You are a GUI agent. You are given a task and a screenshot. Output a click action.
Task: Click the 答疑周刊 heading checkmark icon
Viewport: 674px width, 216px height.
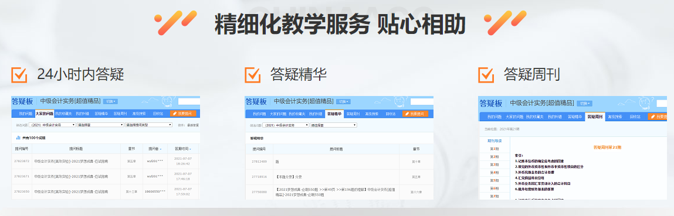486,74
